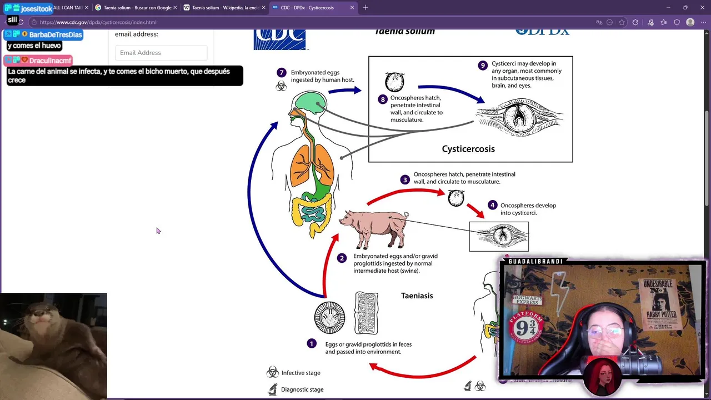Close the Wikipedia Taenia solium tab
This screenshot has height=400, width=711.
pos(263,8)
